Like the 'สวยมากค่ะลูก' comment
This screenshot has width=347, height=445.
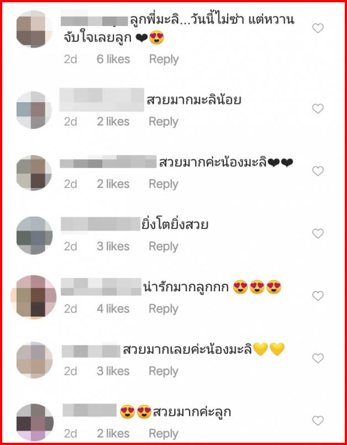click(x=318, y=420)
